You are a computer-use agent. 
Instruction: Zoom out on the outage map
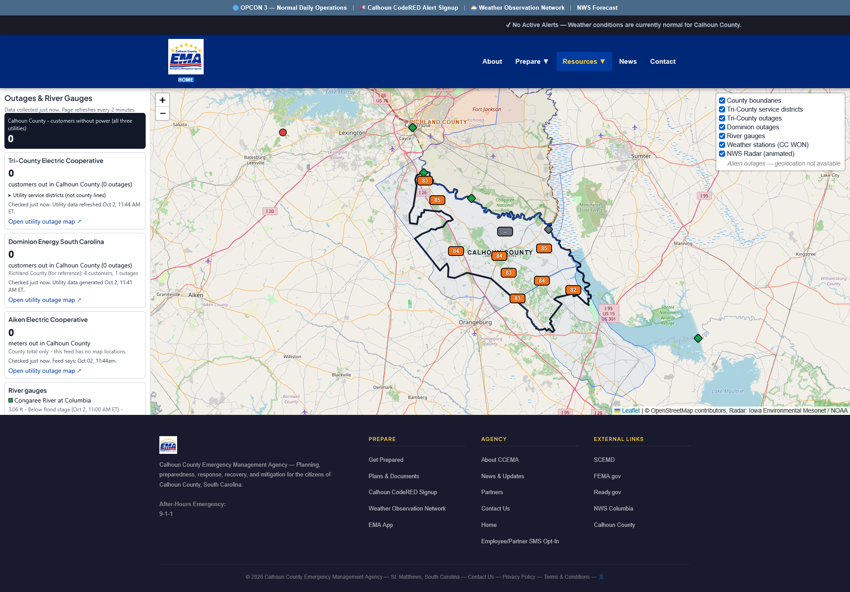(x=162, y=113)
